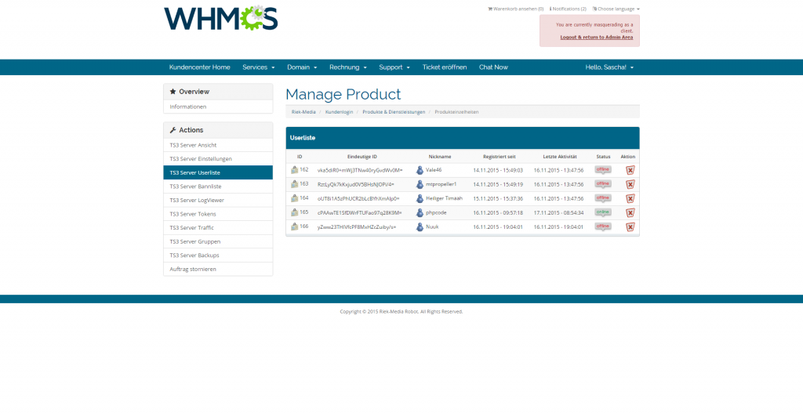Click the offline status badge for Nuuk
The image size is (803, 413).
click(x=602, y=226)
